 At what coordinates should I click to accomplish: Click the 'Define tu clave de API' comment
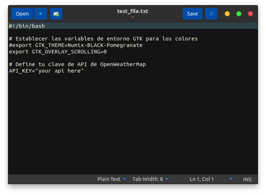click(x=77, y=64)
